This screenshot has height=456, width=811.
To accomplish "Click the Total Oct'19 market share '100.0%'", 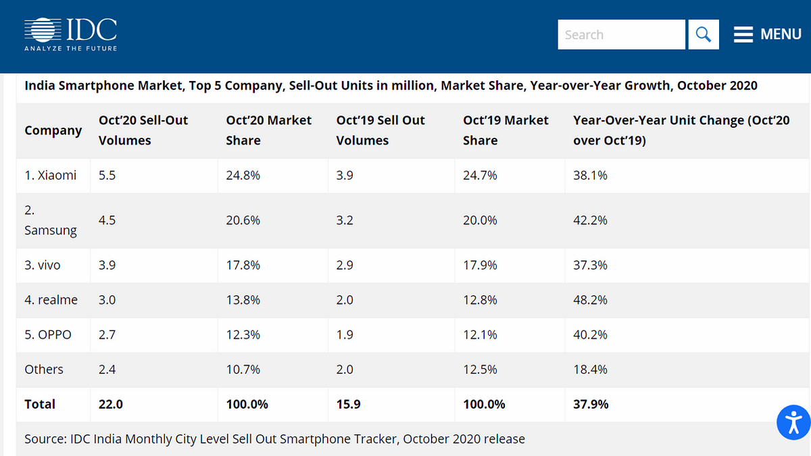I will 484,404.
